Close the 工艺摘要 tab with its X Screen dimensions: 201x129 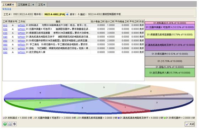coord(13,5)
